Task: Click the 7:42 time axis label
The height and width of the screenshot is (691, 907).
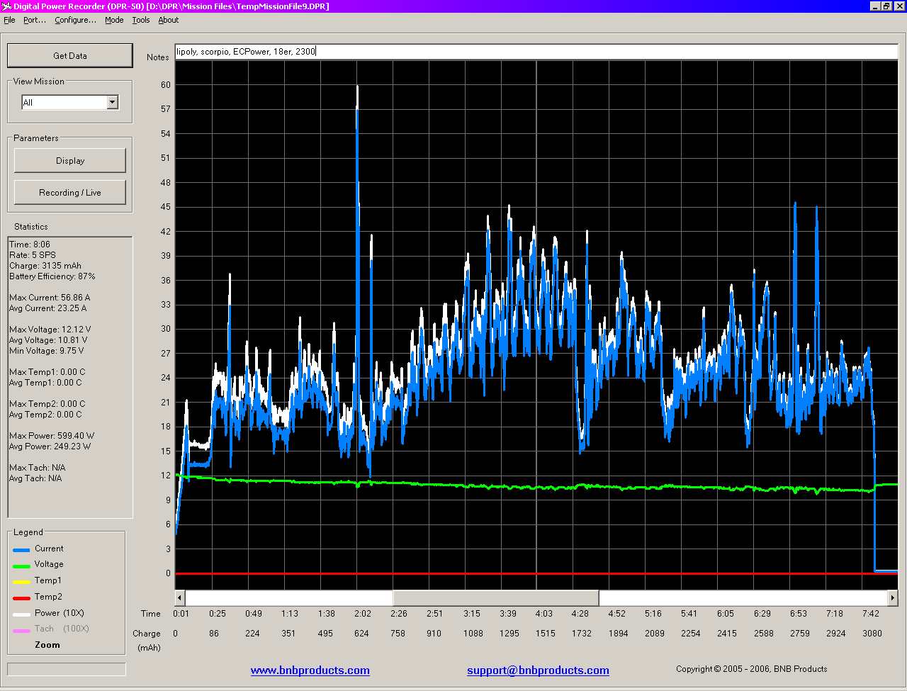Action: 870,613
